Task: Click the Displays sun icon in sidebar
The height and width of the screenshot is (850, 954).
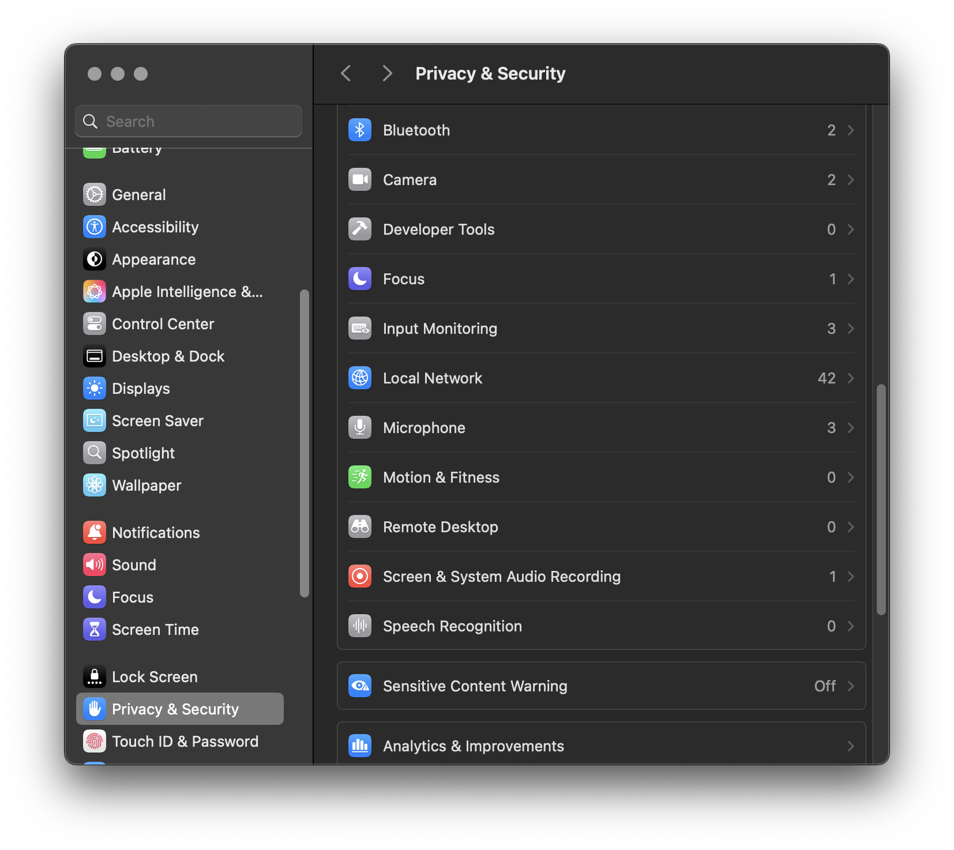Action: tap(95, 389)
